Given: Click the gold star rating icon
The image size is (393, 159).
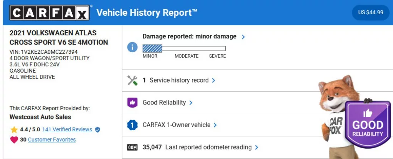Looking at the screenshot, I should point(14,129).
